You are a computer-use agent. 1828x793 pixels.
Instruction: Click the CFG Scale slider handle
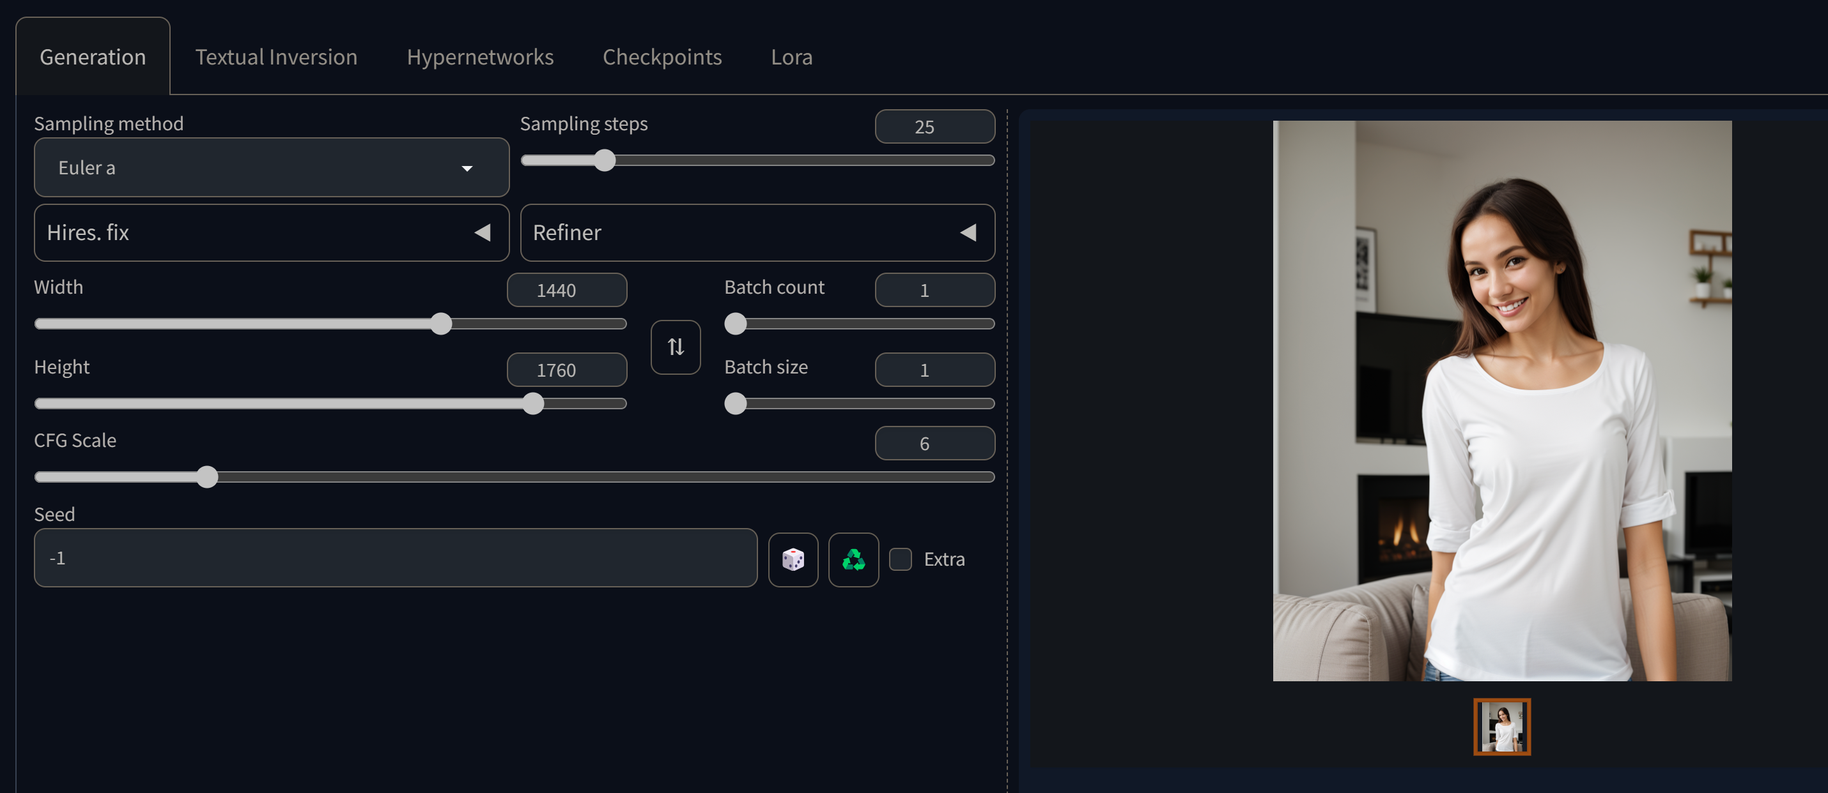[206, 477]
